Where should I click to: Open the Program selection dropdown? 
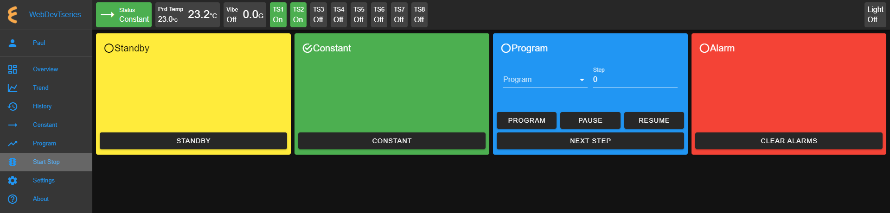tap(545, 80)
